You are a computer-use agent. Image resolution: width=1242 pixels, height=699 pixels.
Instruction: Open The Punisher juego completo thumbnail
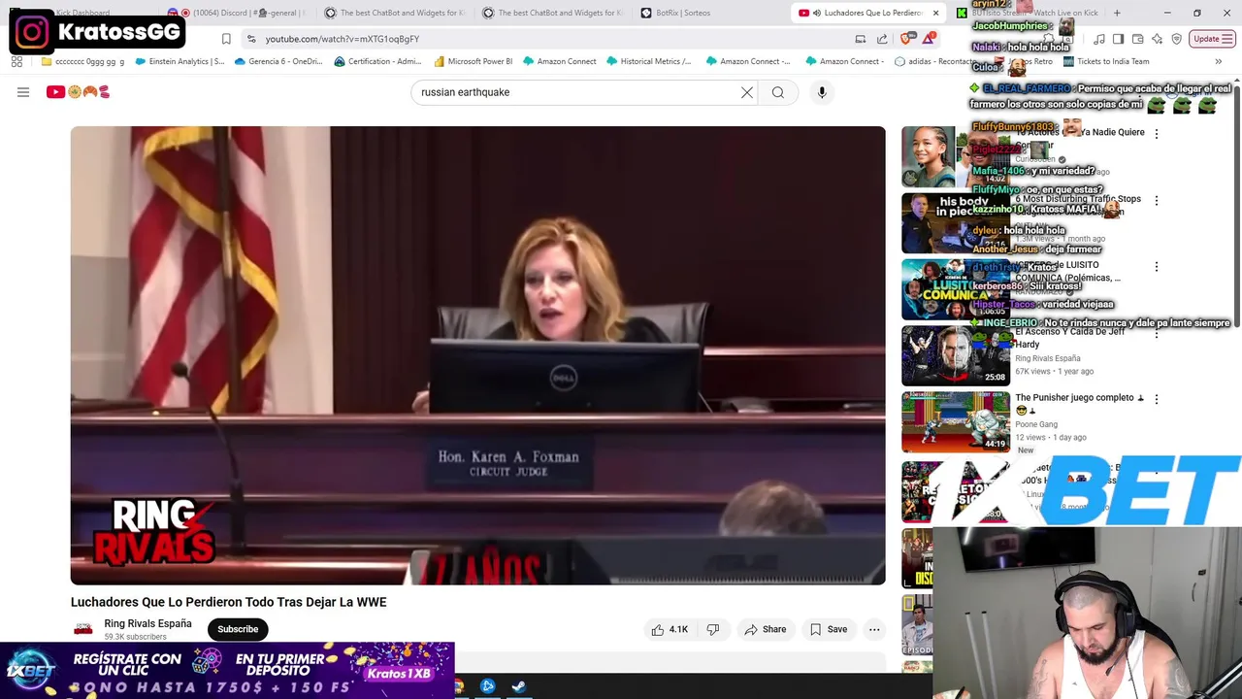tap(956, 421)
